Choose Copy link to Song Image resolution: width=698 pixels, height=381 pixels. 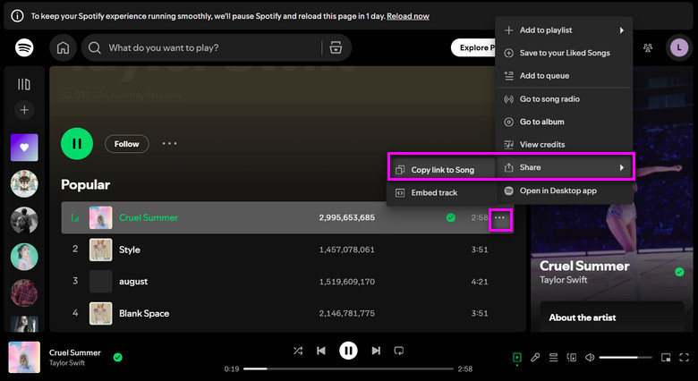441,170
